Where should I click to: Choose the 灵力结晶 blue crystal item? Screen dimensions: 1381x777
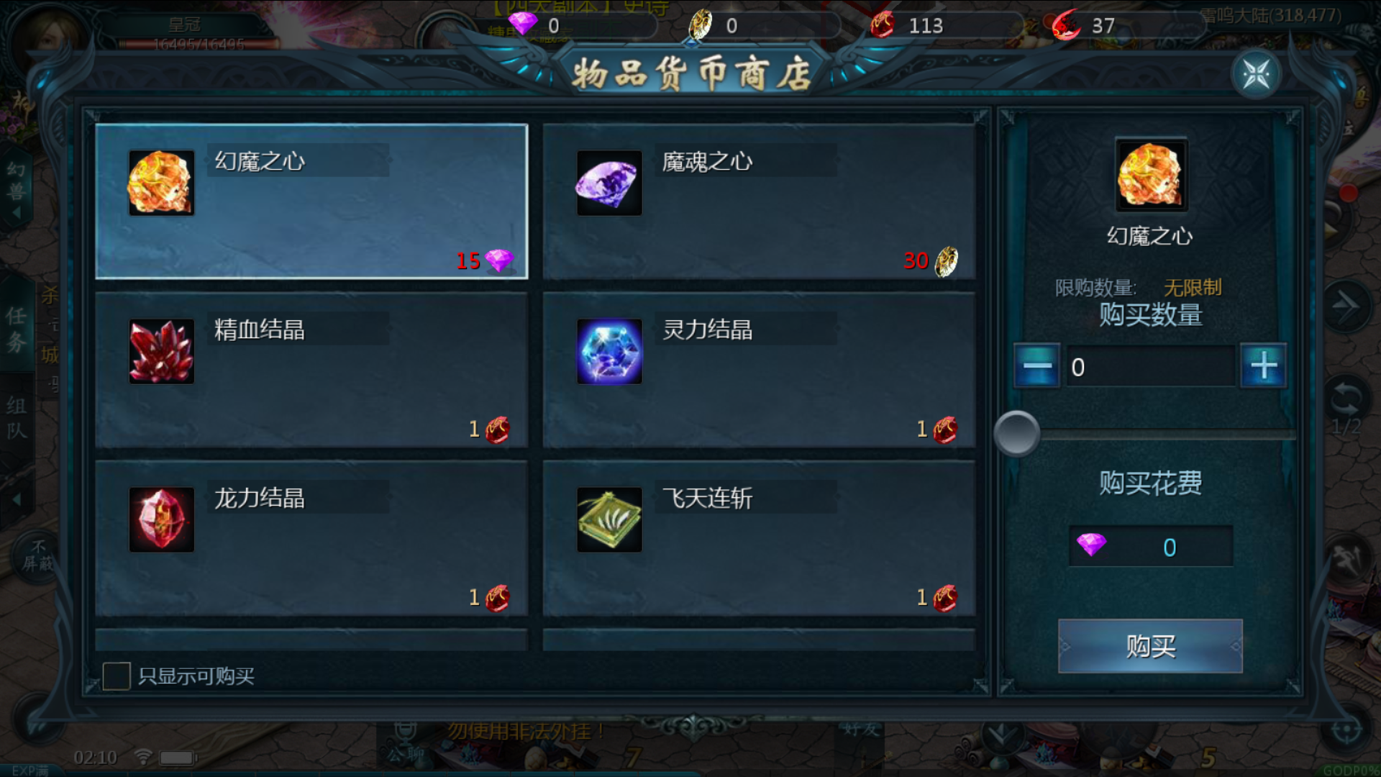coord(760,370)
